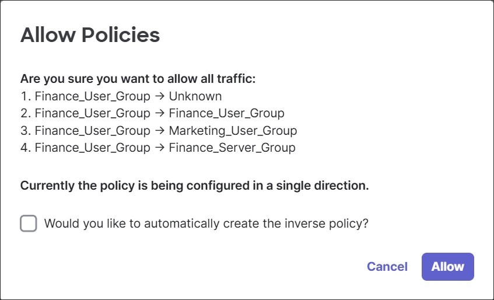Select the Finance_Server_Group destination
494x300 pixels.
pos(232,148)
